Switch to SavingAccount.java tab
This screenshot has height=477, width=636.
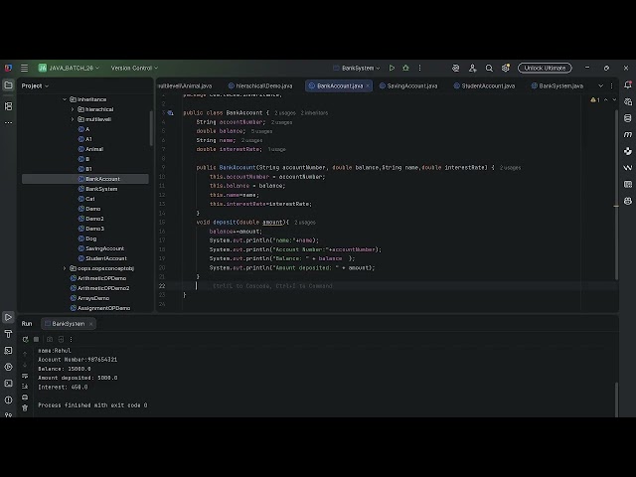[x=408, y=86]
